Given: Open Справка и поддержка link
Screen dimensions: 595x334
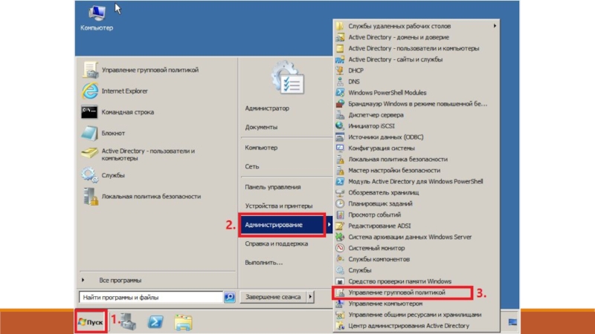Looking at the screenshot, I should point(276,244).
